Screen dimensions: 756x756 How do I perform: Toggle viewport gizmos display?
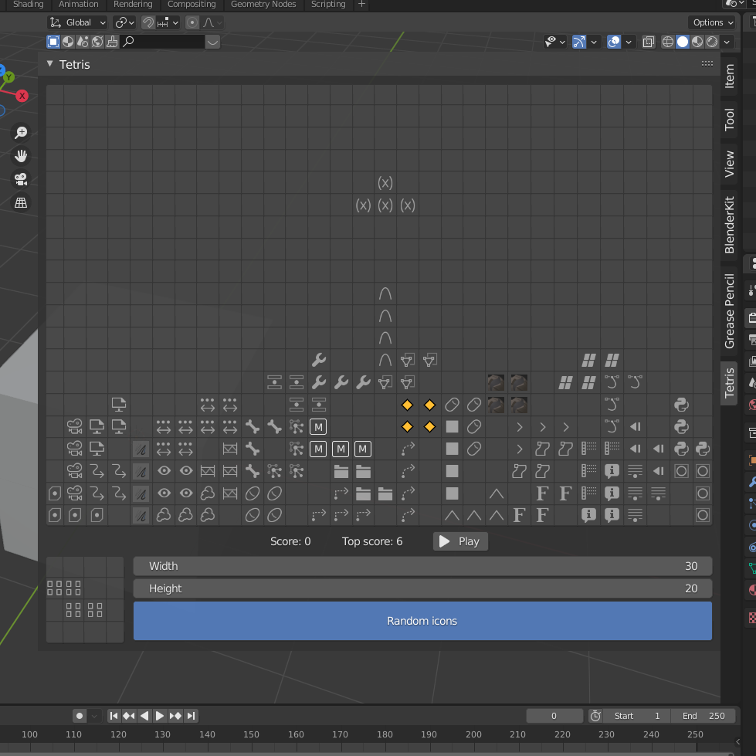(x=578, y=42)
